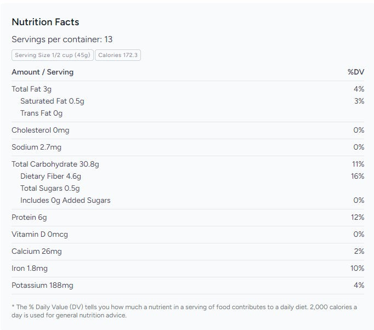374x330 pixels.
Task: Click the %DV column header
Action: [x=356, y=72]
